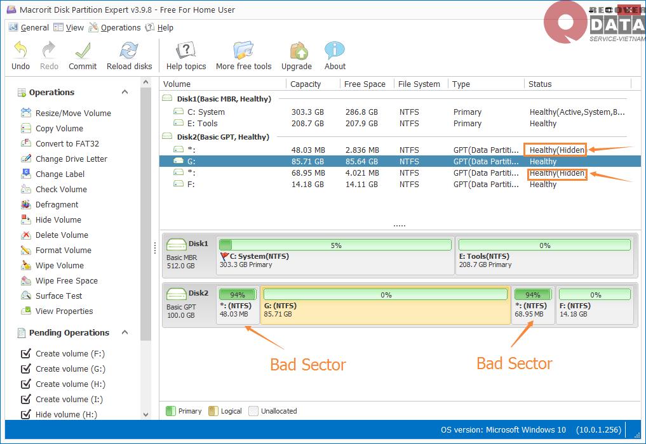
Task: Select C: System row in volume list
Action: tap(400, 112)
